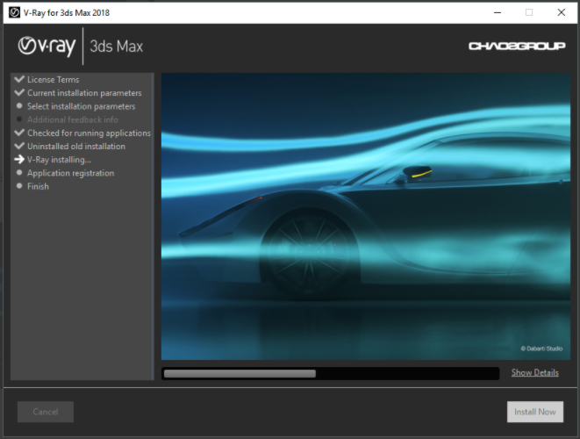Screen dimensions: 580x439
Task: Select Application registration step
Action: [71, 173]
